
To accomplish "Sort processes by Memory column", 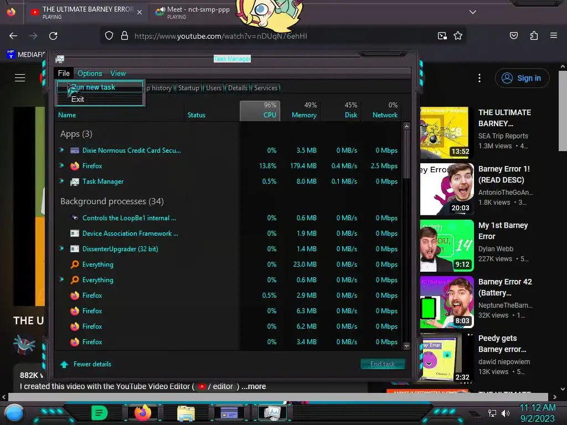I will (301, 111).
